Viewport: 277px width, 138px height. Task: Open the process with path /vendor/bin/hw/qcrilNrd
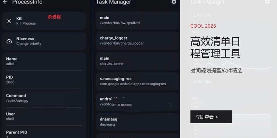137,20
